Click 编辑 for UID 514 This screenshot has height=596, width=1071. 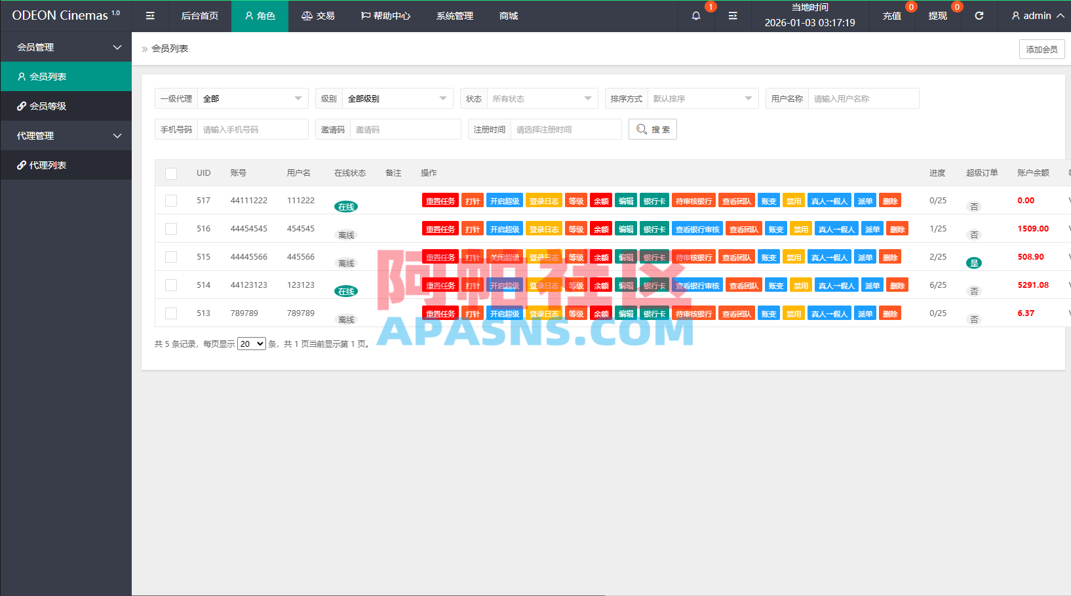[626, 285]
